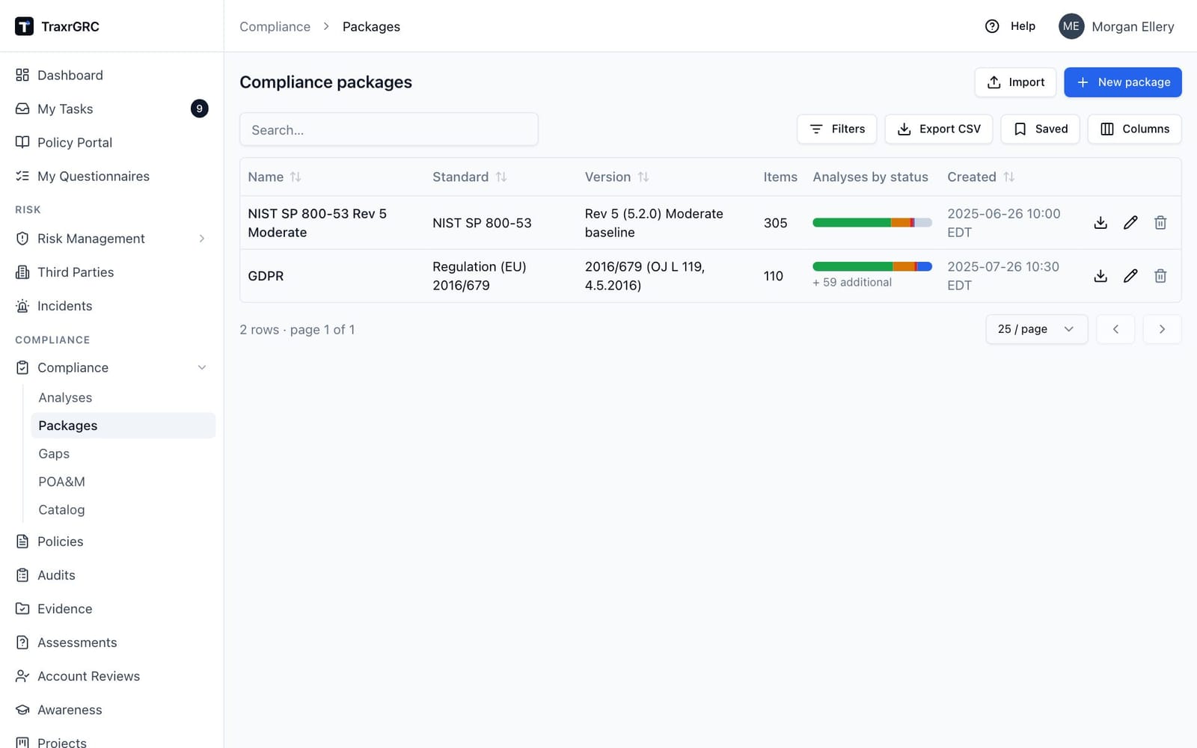Screen dimensions: 1197x748
Task: Click the NIST package status progress bar
Action: coord(872,223)
